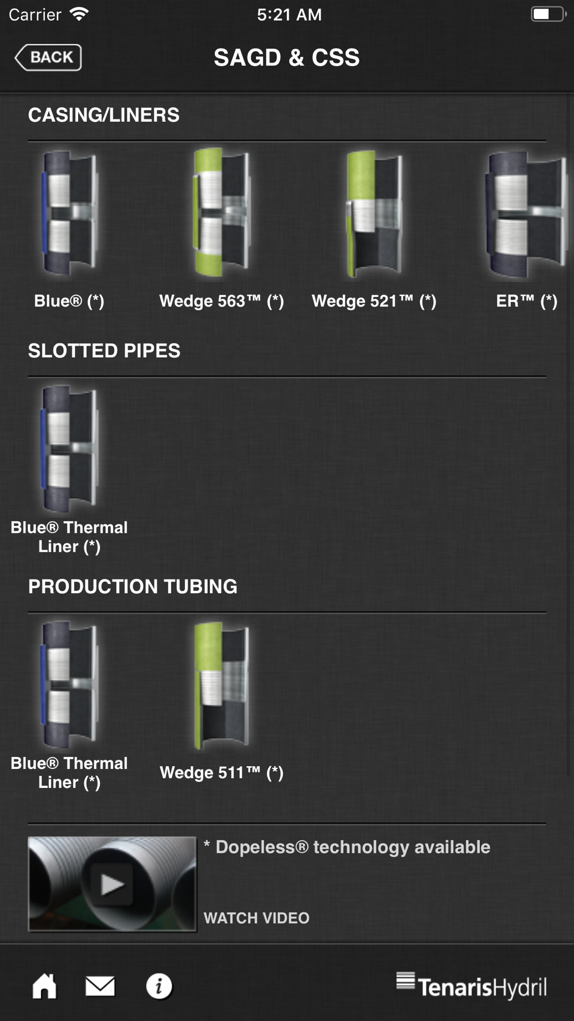Tap the Wedge 521™ (*) text label
The image size is (574, 1021).
pyautogui.click(x=374, y=301)
